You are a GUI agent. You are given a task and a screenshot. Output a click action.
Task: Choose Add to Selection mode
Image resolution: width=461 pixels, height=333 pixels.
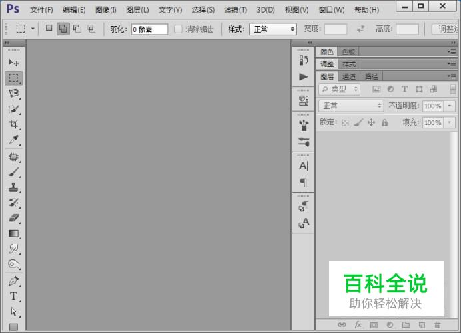pos(63,29)
